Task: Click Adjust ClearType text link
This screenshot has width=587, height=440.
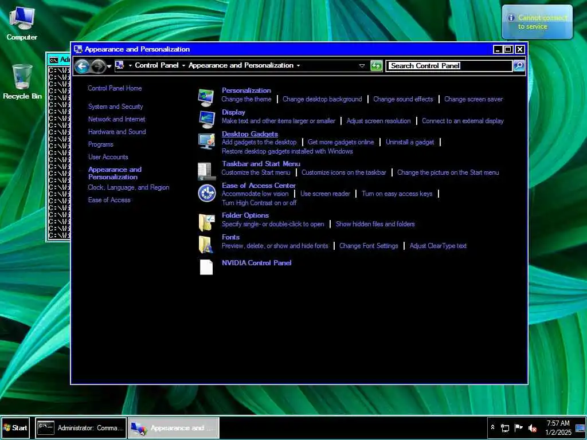Action: (x=438, y=246)
